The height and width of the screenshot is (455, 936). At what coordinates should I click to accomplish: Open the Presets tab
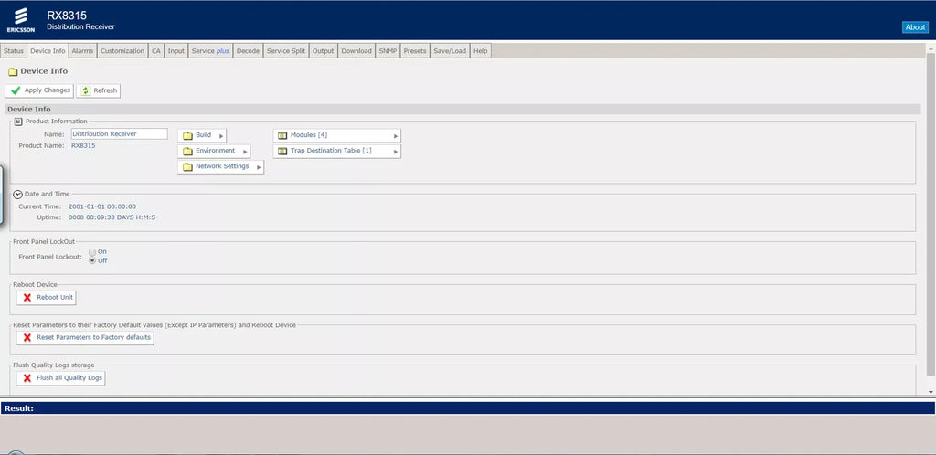point(415,51)
